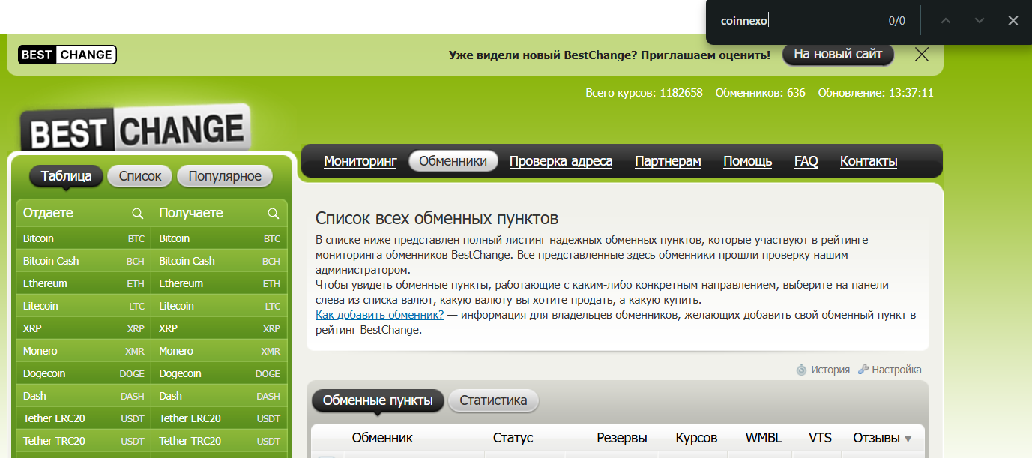Image resolution: width=1032 pixels, height=458 pixels.
Task: Select Tether TRC20 in the Получаете column
Action: [220, 441]
